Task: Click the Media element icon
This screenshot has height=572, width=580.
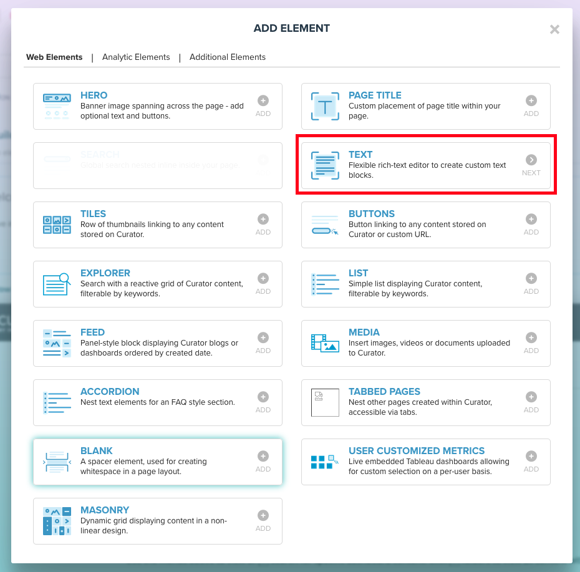Action: click(325, 343)
